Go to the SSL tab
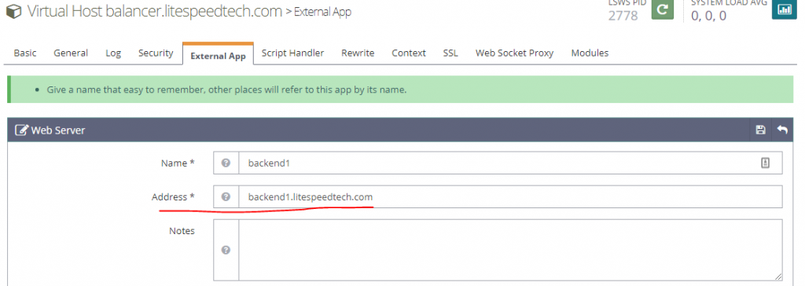Viewport: 805px width, 286px height. pos(450,53)
